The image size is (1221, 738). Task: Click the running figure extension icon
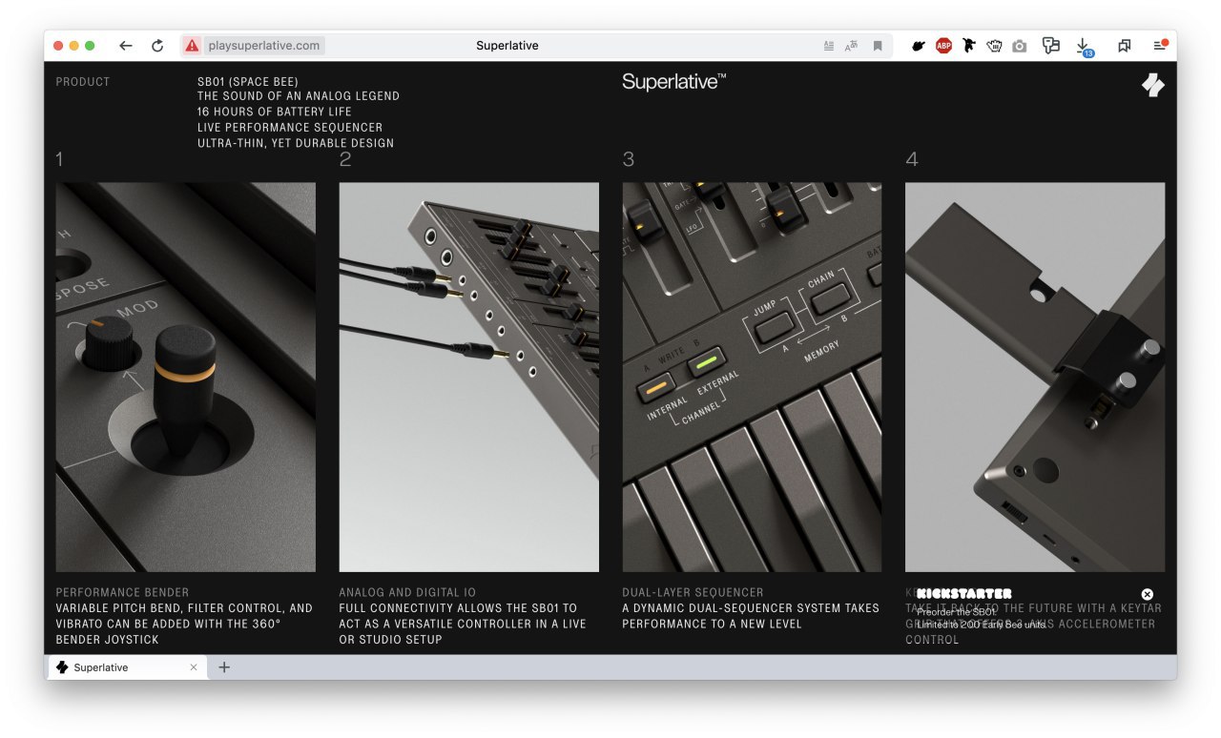coord(969,46)
